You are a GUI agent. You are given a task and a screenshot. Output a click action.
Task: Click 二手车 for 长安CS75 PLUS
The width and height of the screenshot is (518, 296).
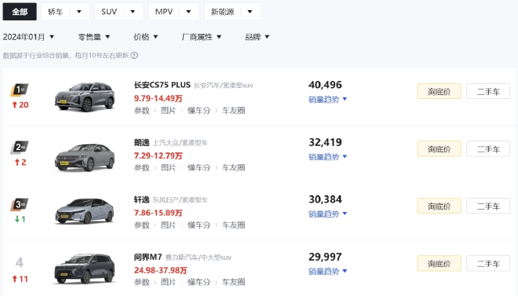[x=488, y=91]
